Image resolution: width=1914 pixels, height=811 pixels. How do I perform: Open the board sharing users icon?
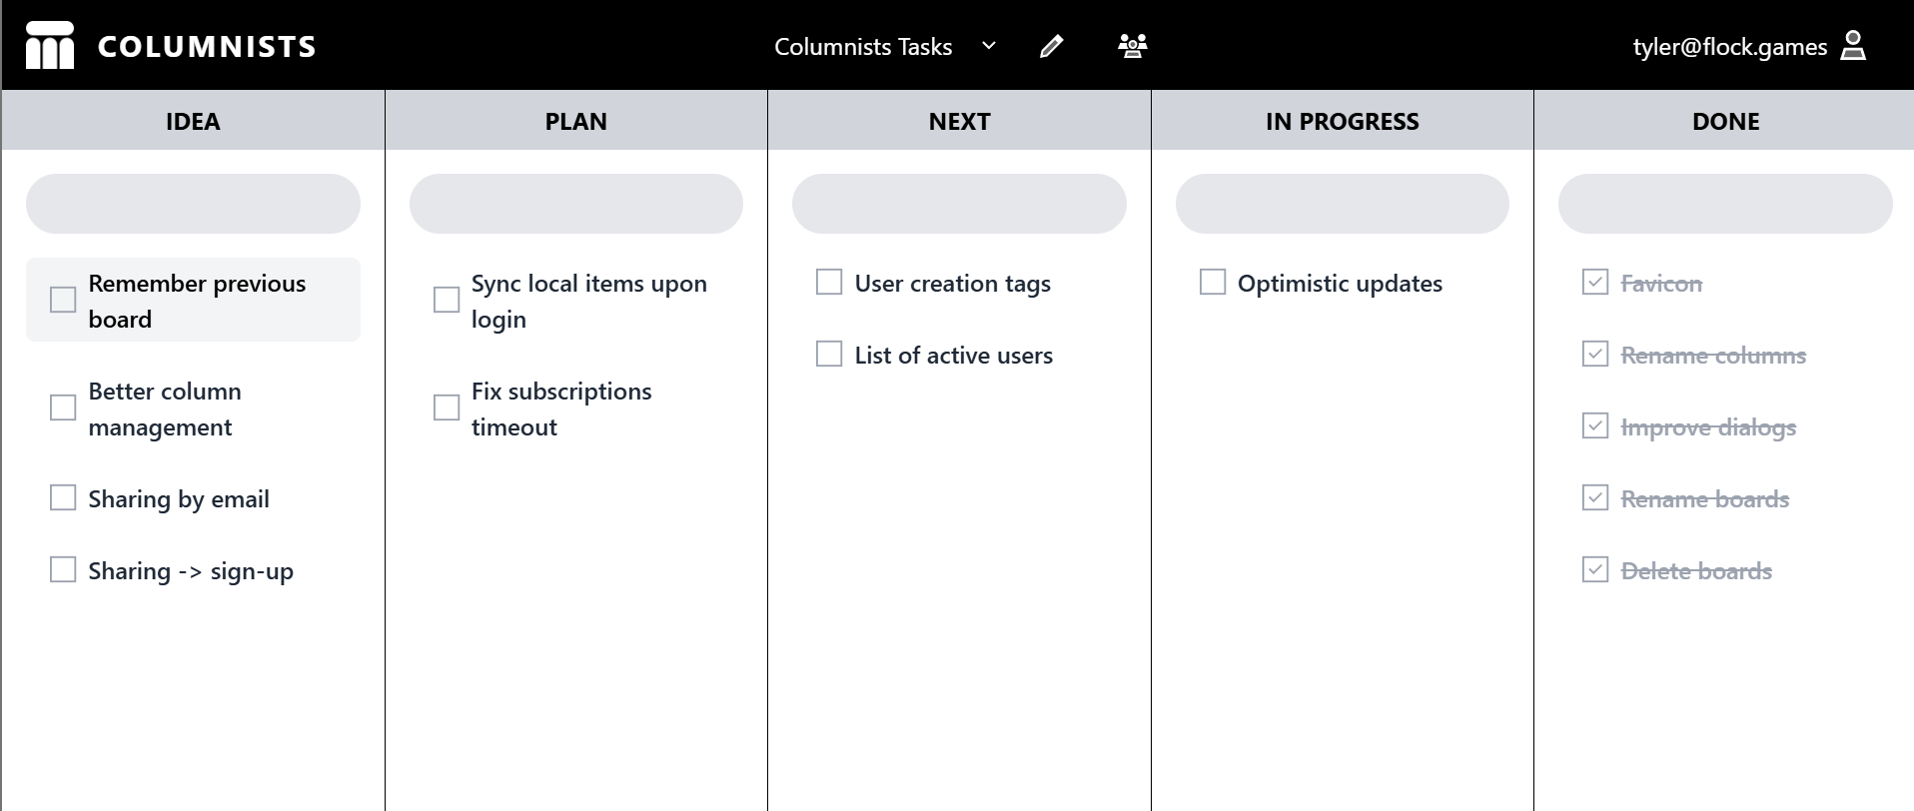1132,46
